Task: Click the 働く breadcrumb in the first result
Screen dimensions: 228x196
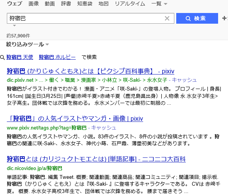Action: click(54, 80)
